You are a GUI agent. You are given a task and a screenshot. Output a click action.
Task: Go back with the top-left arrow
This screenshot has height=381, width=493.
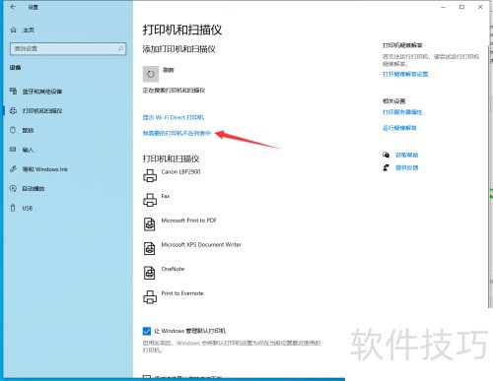coord(13,7)
